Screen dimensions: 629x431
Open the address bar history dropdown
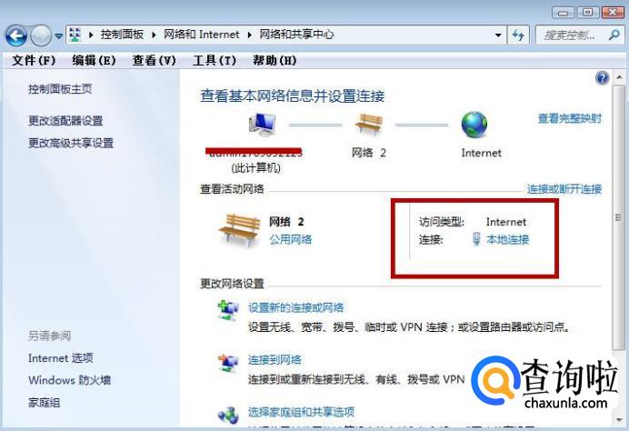[498, 35]
